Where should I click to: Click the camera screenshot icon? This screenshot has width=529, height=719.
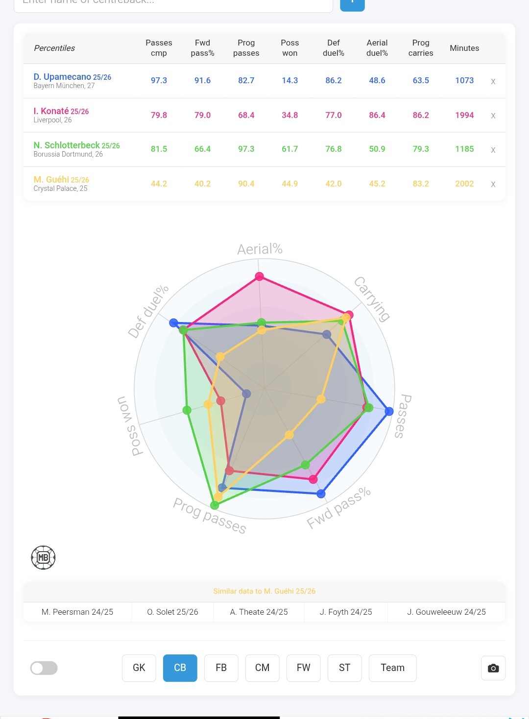[493, 668]
